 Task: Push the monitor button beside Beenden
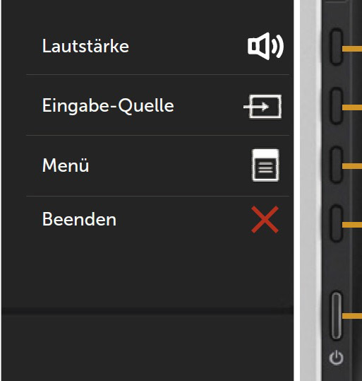[x=337, y=223]
